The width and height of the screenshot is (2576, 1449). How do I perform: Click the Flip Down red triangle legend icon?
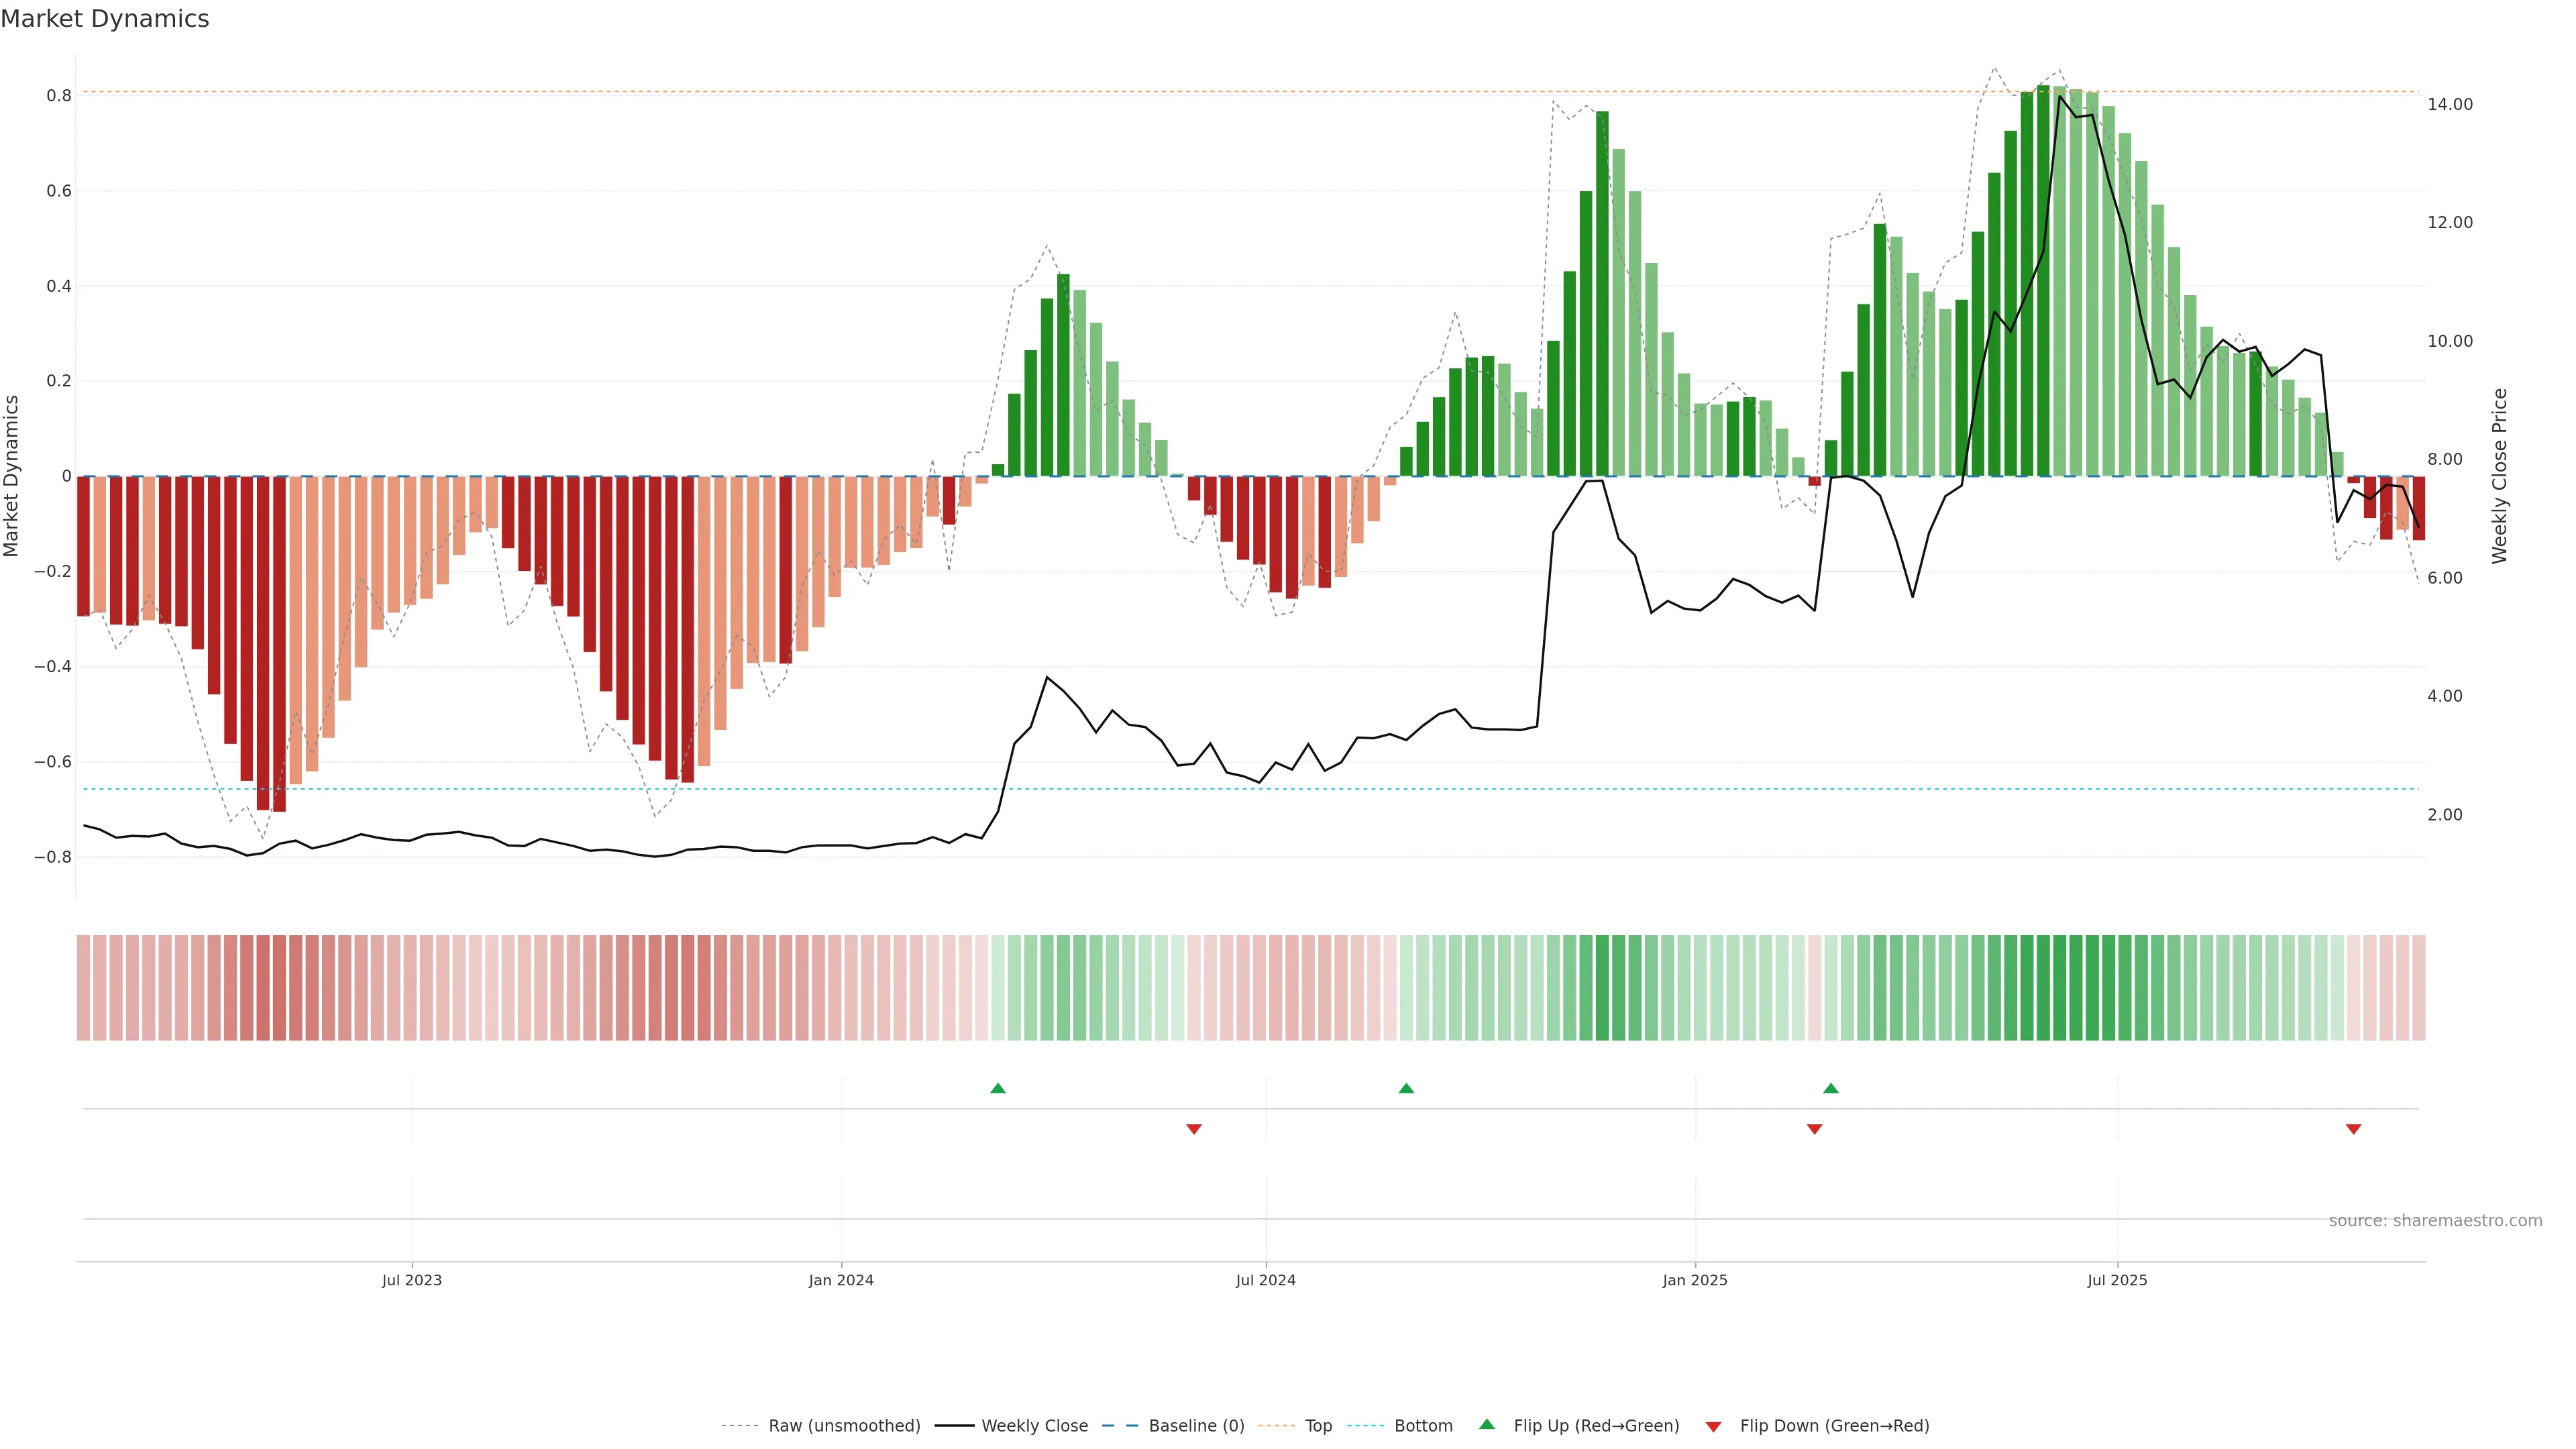tap(1713, 1427)
